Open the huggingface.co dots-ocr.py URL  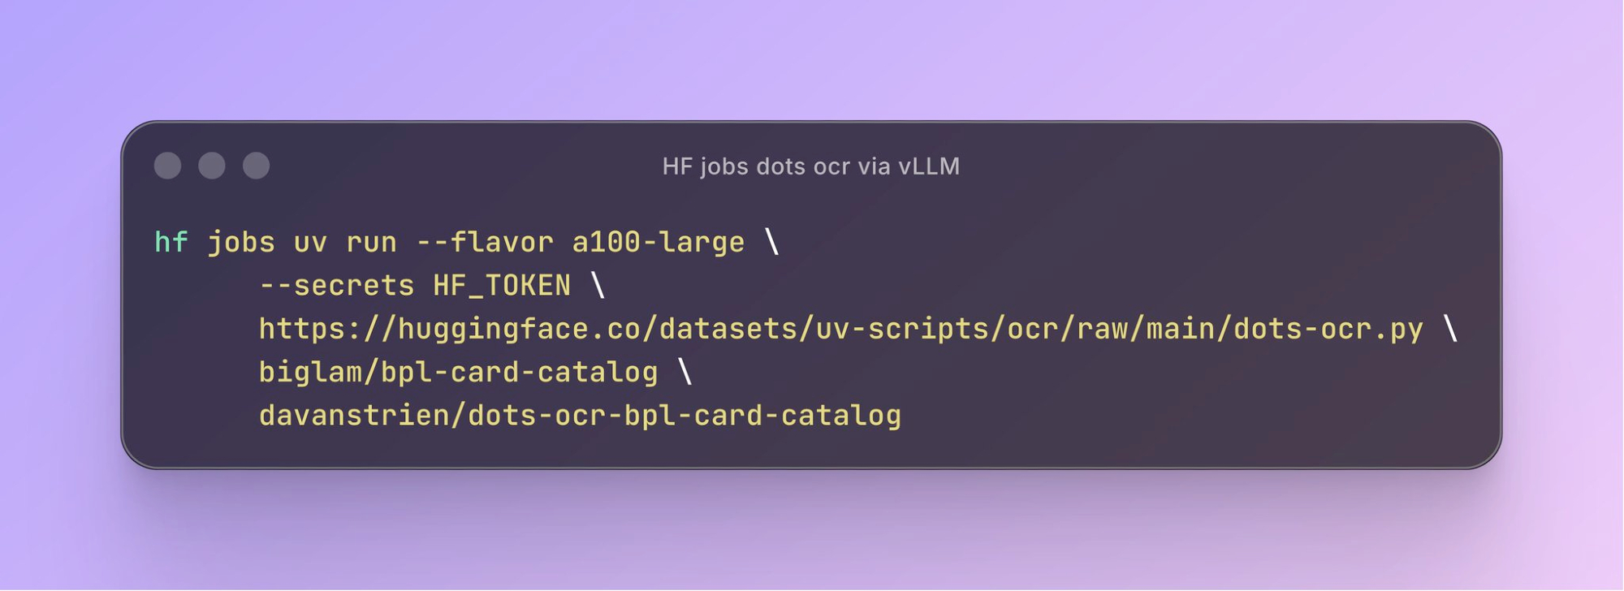840,329
